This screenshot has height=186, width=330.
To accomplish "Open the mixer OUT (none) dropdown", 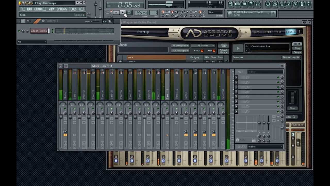I will click(265, 147).
